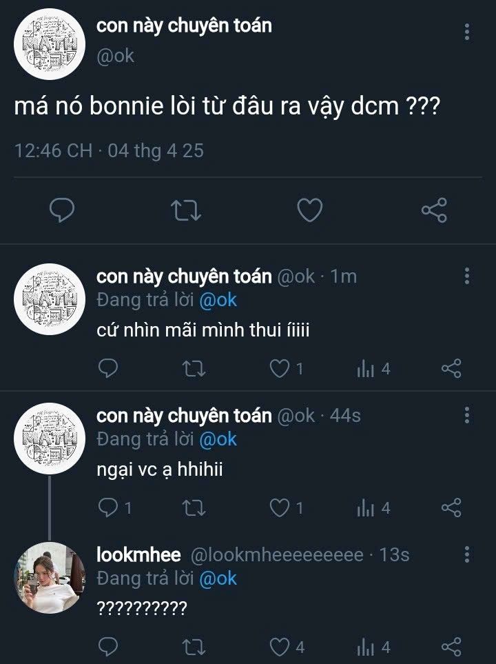Like the main bonnie tweet
This screenshot has width=496, height=664.
[x=309, y=210]
